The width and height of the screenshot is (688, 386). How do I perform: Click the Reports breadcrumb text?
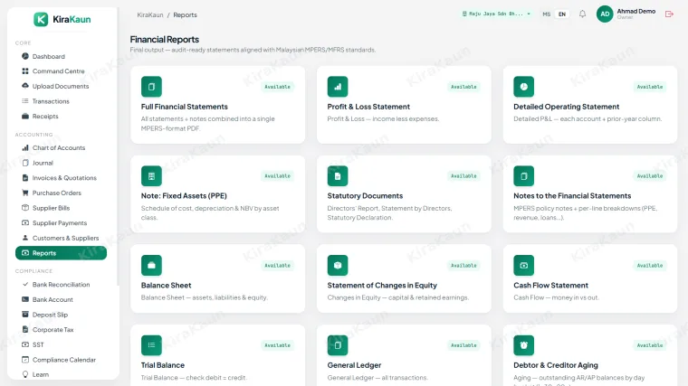[186, 14]
